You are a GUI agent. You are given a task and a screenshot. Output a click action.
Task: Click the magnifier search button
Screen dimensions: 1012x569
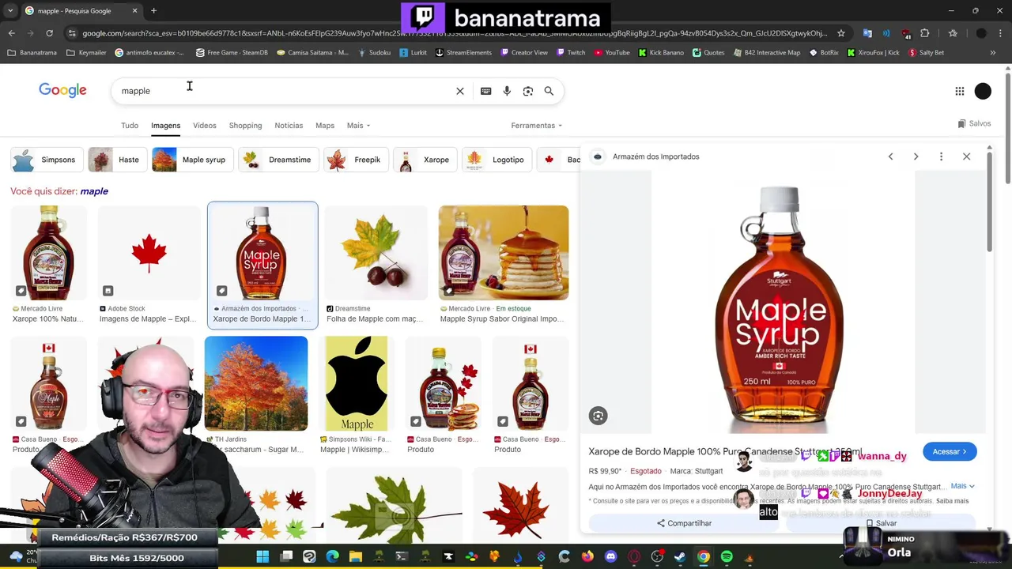549,91
